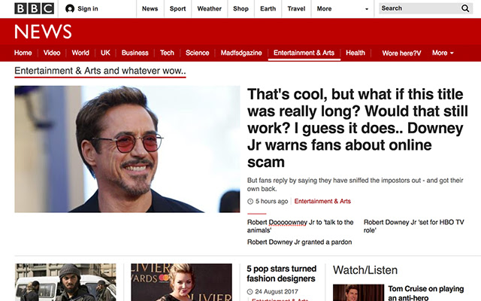Open the top bar More dropdown arrow

pyautogui.click(x=367, y=9)
